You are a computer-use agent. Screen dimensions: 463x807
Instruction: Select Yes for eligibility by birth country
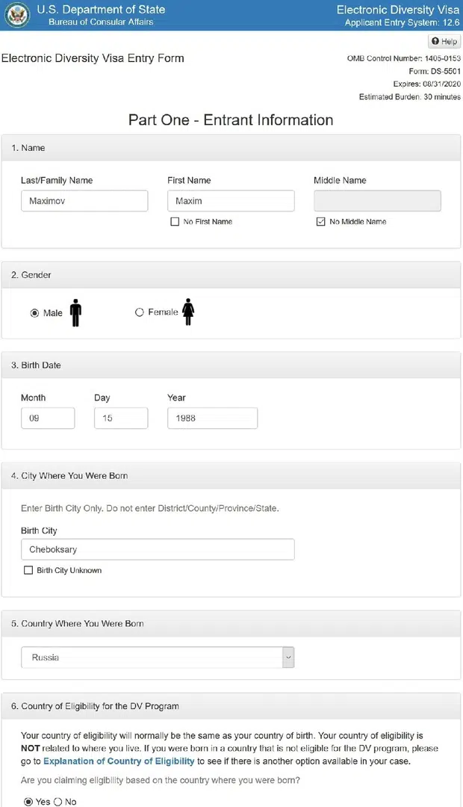(28, 802)
